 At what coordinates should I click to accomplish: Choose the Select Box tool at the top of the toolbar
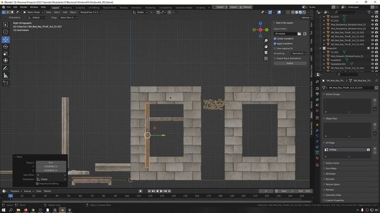click(5, 25)
